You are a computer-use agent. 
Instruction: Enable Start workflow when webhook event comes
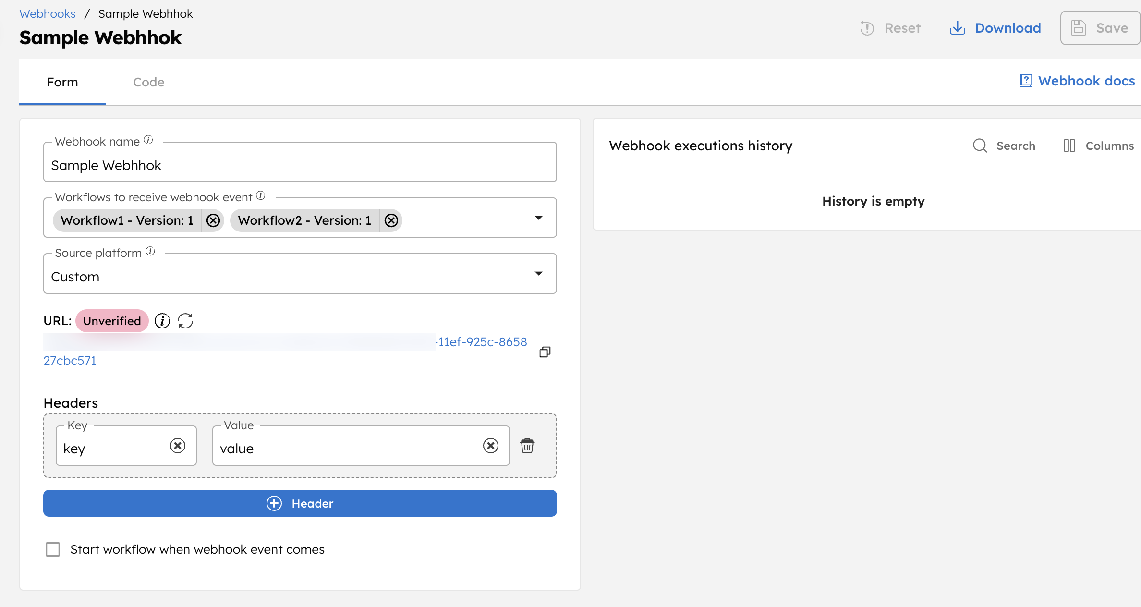[54, 550]
